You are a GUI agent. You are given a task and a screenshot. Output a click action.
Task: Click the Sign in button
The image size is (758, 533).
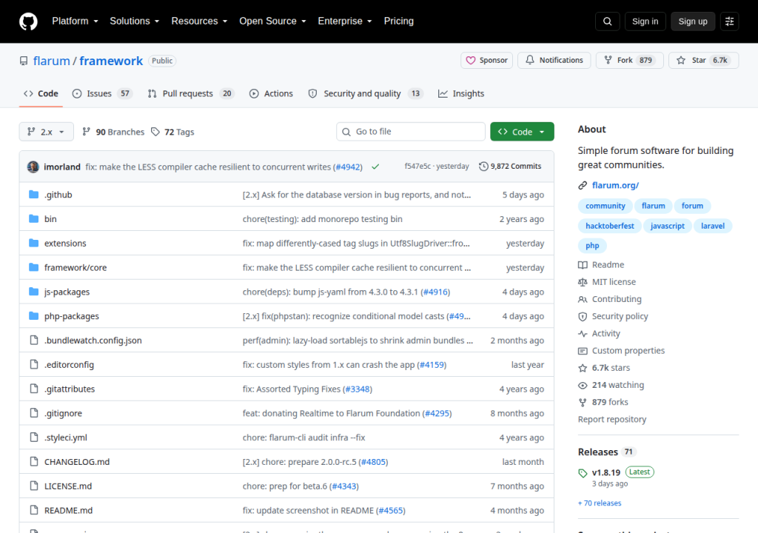pyautogui.click(x=645, y=21)
